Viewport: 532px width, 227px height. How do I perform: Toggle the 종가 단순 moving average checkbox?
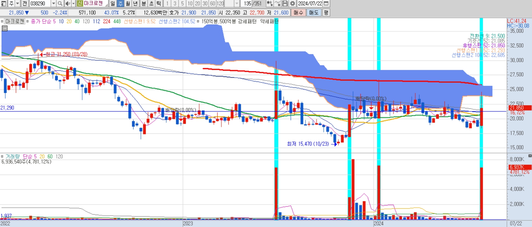click(x=27, y=21)
